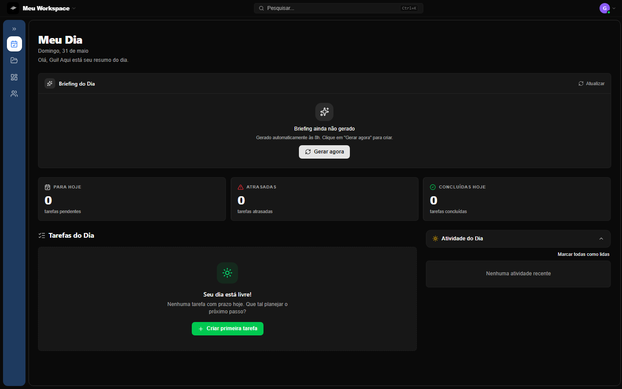Click the 'Meu Dia' page title

60,40
